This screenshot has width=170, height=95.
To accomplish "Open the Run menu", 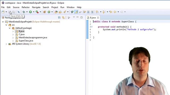I will tap(62, 7).
